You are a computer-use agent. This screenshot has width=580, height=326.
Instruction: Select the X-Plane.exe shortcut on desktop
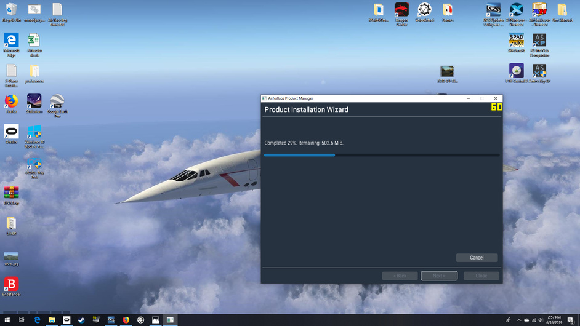[516, 15]
